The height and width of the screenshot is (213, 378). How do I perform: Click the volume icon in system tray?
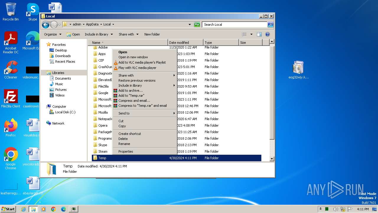coord(335,209)
